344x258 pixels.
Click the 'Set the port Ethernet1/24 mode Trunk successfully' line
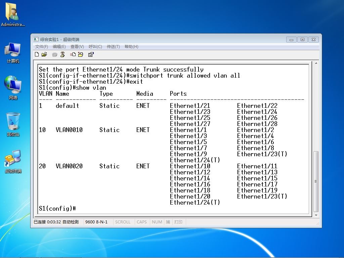click(121, 70)
